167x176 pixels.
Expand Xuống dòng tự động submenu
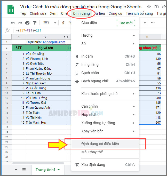click(x=133, y=123)
